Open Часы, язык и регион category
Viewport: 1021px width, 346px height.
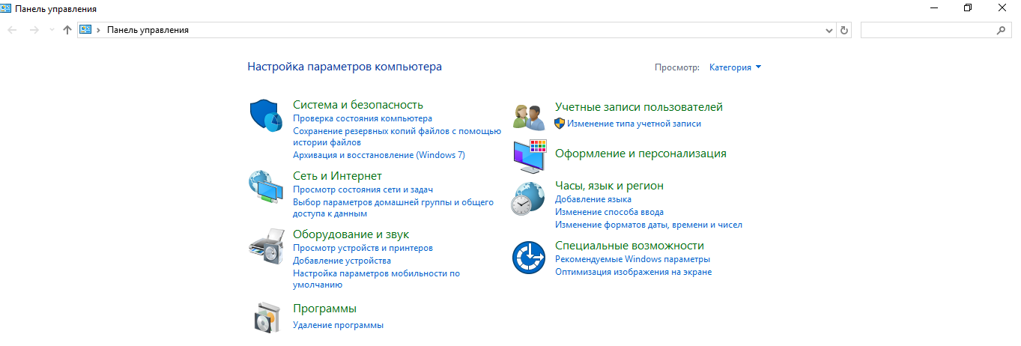click(x=609, y=186)
